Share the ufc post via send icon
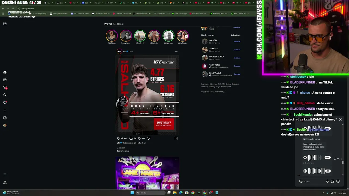Screen dimensions: 349x196 point(149,138)
